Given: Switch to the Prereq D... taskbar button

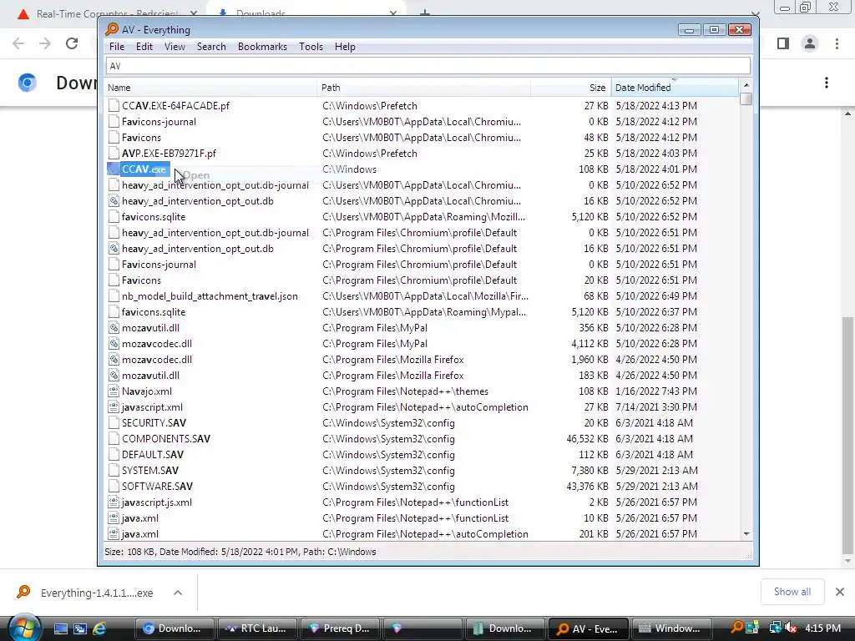Looking at the screenshot, I should (340, 628).
